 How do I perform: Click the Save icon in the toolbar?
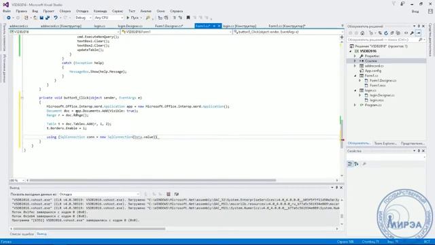click(x=41, y=18)
